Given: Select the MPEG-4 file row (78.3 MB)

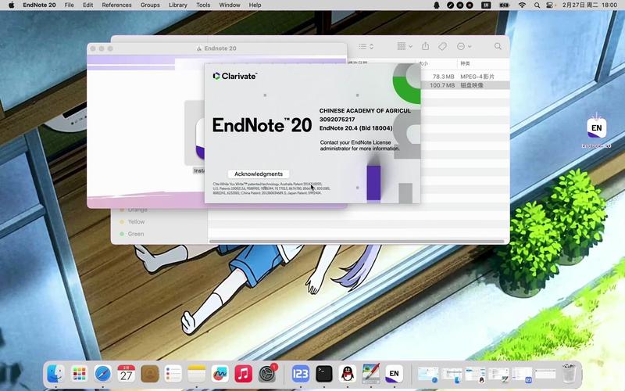Looking at the screenshot, I should pyautogui.click(x=465, y=76).
